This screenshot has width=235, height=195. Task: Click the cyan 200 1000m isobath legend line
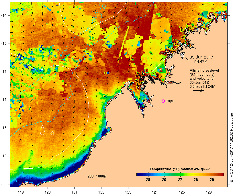(93, 179)
